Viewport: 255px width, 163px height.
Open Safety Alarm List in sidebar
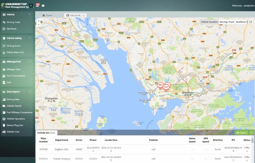click(15, 52)
